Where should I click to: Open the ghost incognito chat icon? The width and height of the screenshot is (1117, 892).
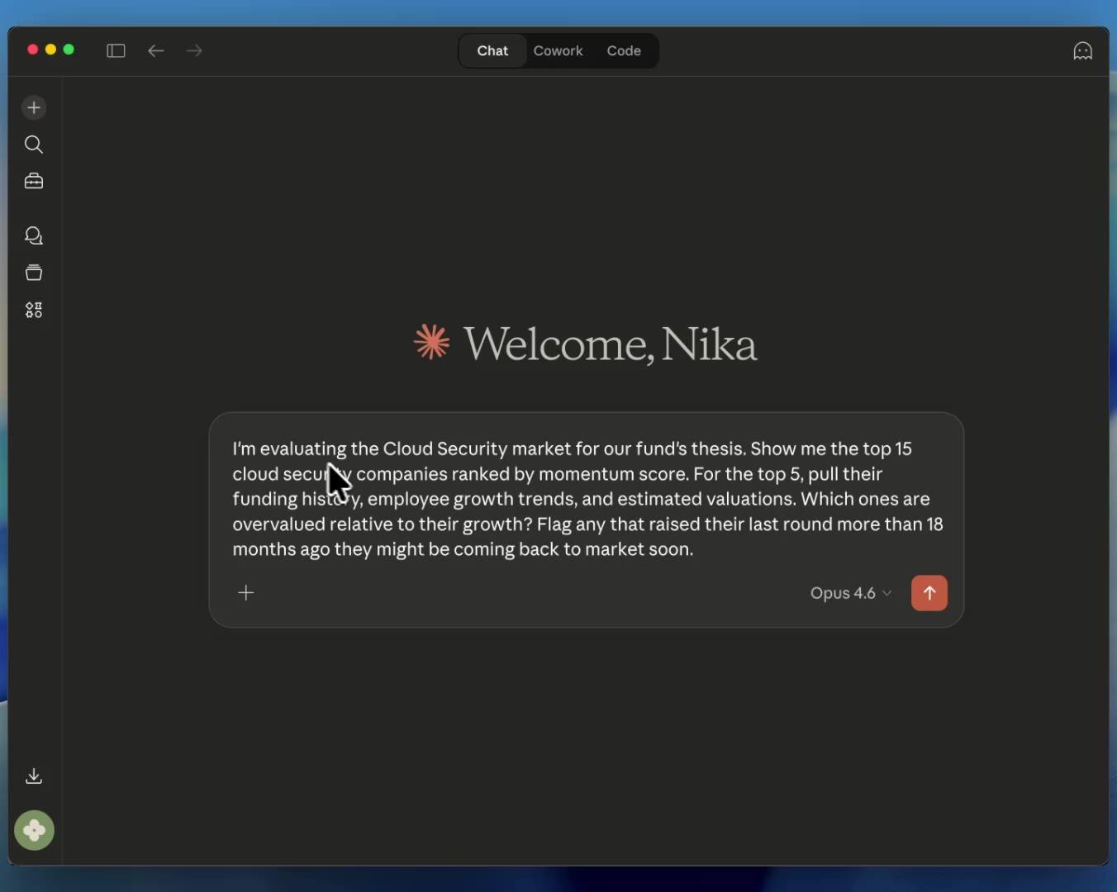tap(1082, 51)
